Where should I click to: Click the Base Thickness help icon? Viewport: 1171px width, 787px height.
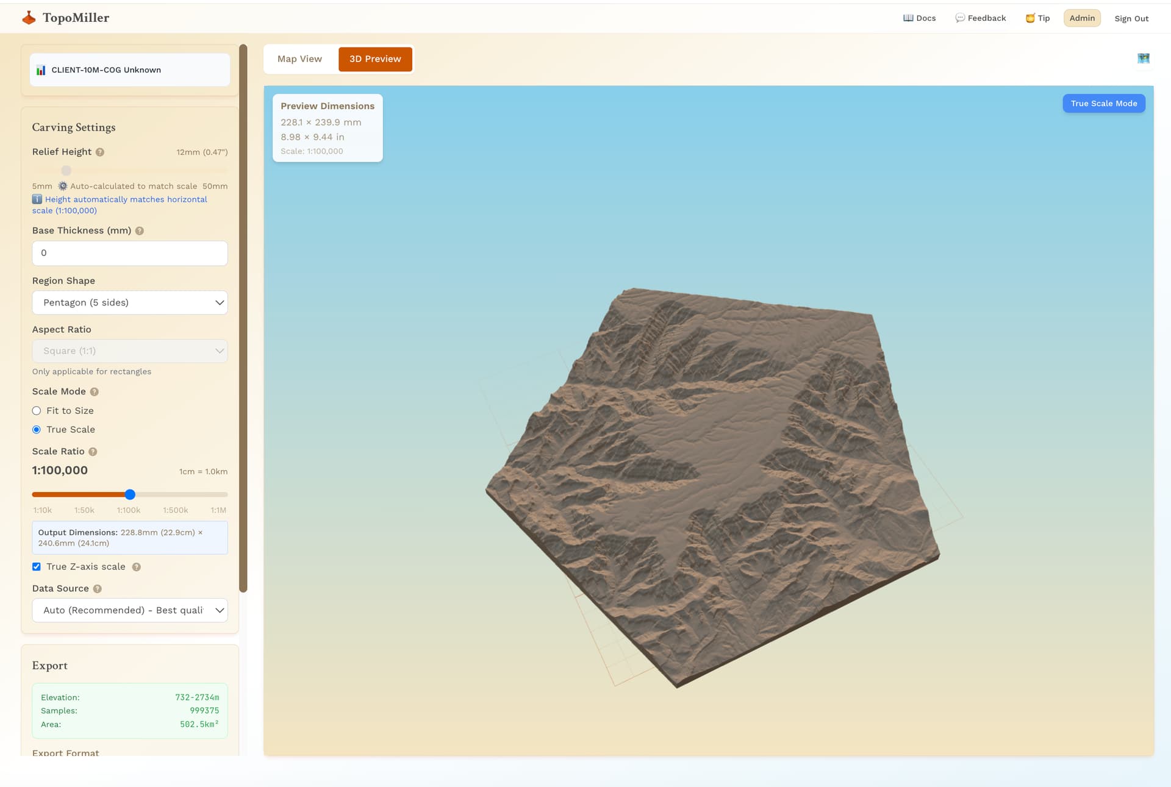140,231
